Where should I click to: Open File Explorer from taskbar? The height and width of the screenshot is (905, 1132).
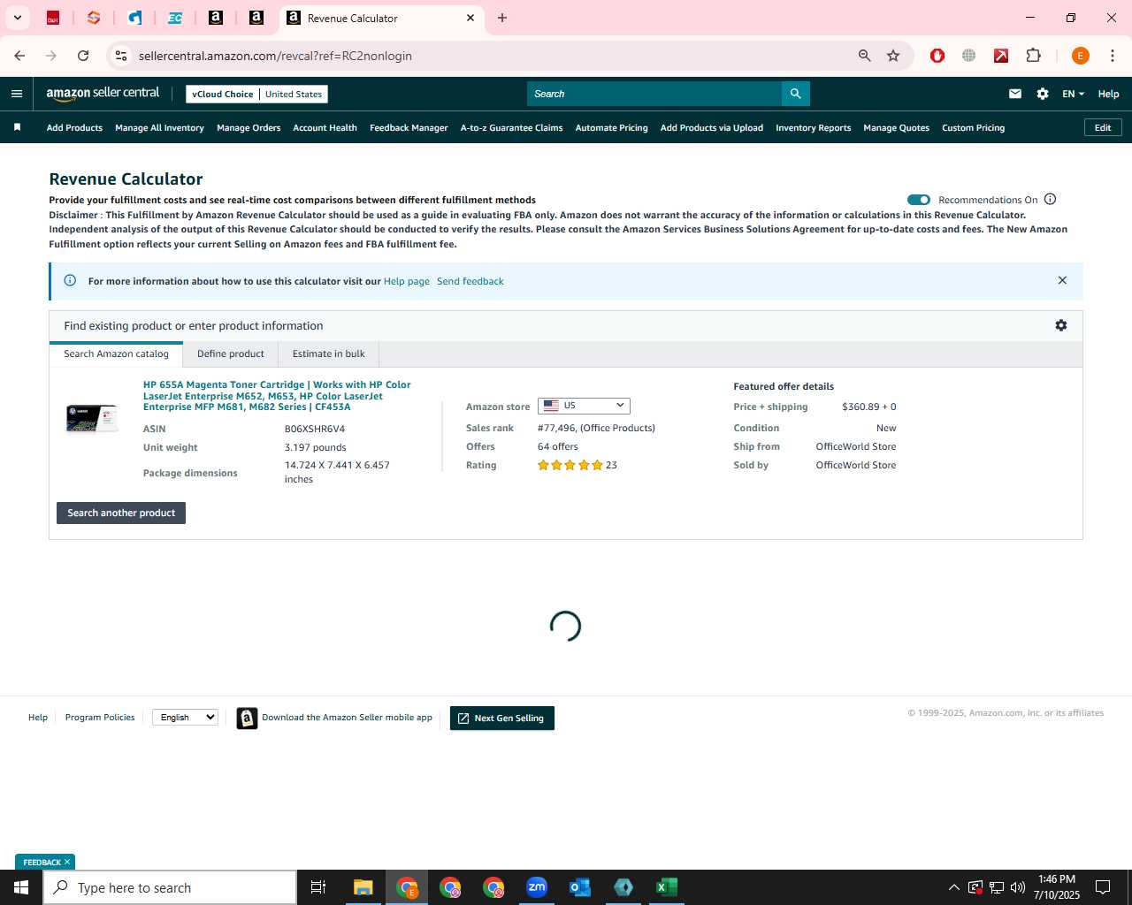(x=363, y=887)
